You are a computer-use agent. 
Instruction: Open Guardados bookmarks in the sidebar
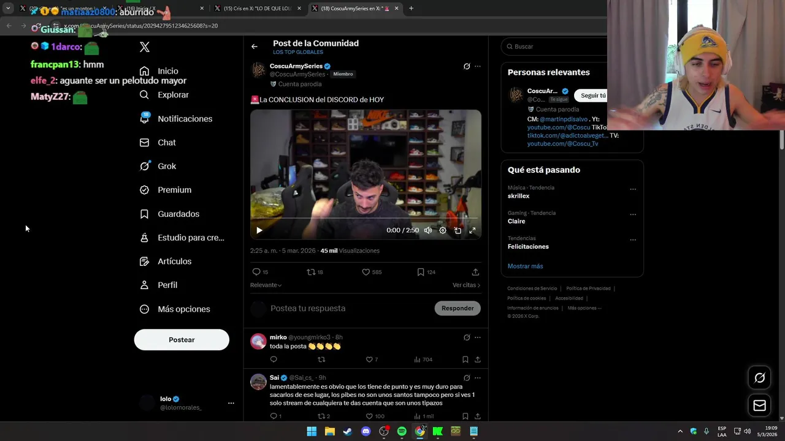[x=169, y=214]
